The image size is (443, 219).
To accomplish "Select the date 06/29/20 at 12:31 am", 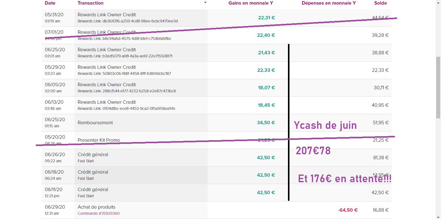I will [55, 210].
